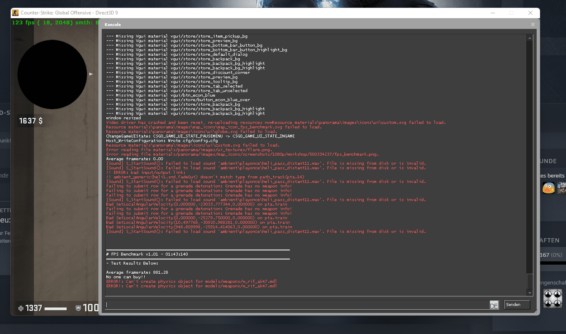Close the Konsole panel with its X
566x334 pixels.
tap(533, 24)
